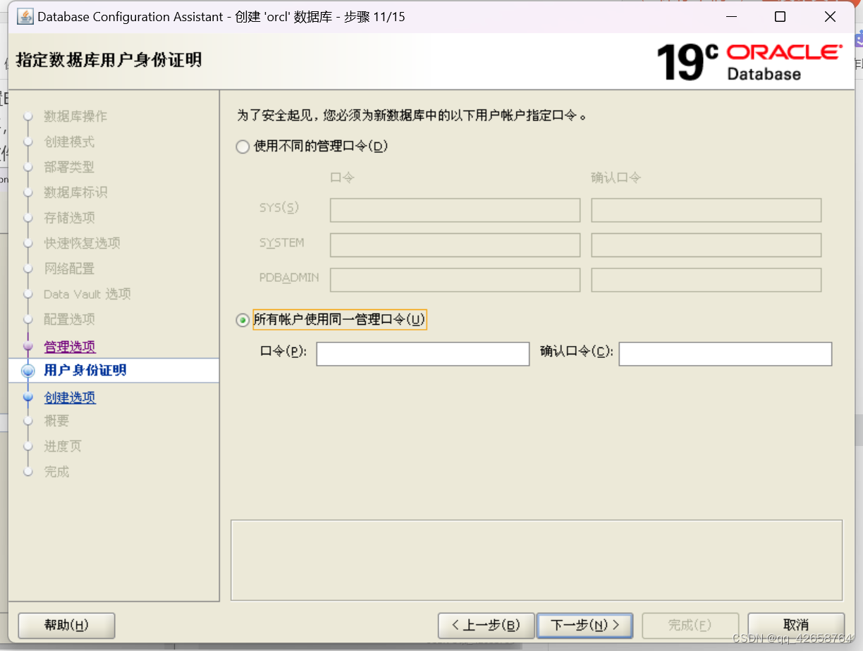Click the 创建模式 step label
The image size is (863, 651).
click(x=69, y=142)
